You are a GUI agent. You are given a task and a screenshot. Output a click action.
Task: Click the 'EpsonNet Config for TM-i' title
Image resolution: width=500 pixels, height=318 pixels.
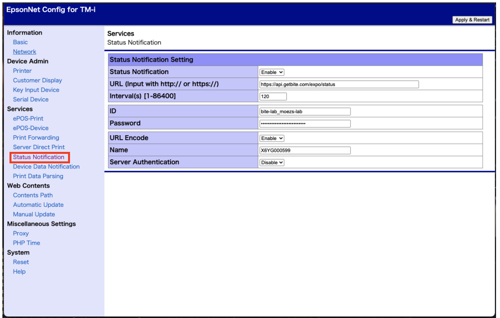[x=51, y=10]
